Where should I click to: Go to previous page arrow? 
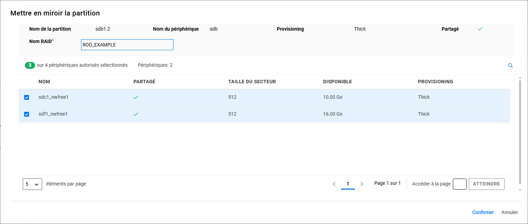pyautogui.click(x=334, y=184)
